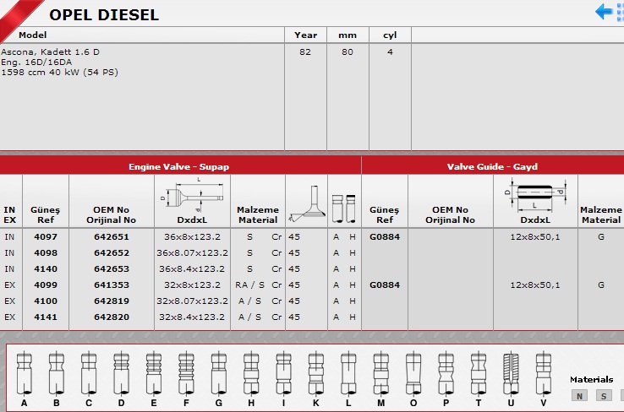Screen dimensions: 624x412
Task: Click the valve stem type H icon
Action: tap(250, 370)
